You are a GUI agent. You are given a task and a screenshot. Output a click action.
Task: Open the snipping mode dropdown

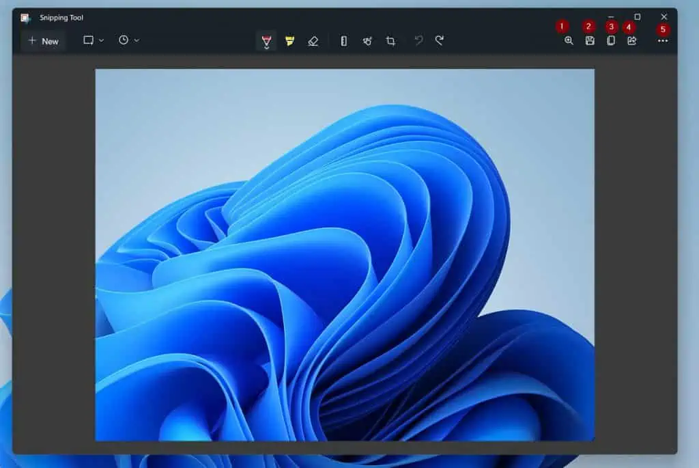tap(94, 40)
